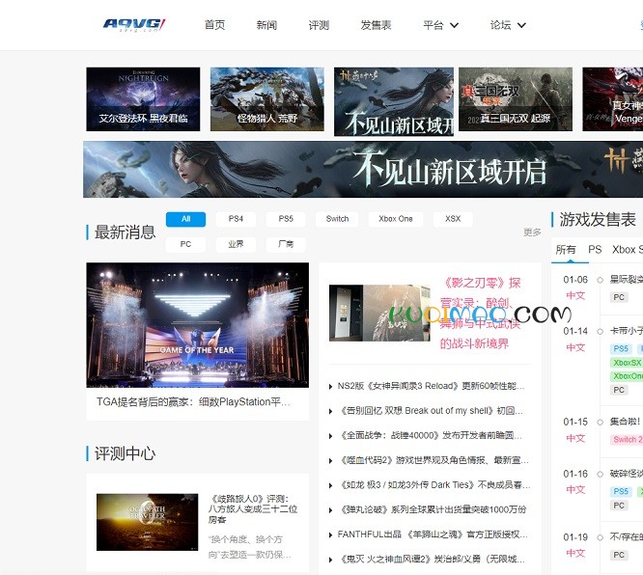
Task: Open the 不见山新区域 small thumbnail
Action: 394,101
